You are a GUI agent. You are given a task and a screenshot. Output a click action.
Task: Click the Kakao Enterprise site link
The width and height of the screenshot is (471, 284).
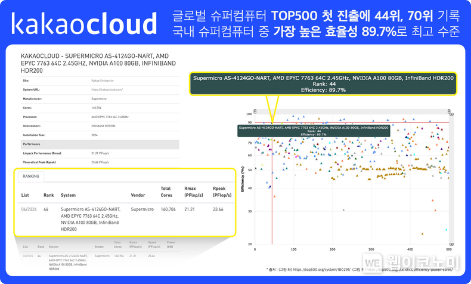(x=103, y=81)
